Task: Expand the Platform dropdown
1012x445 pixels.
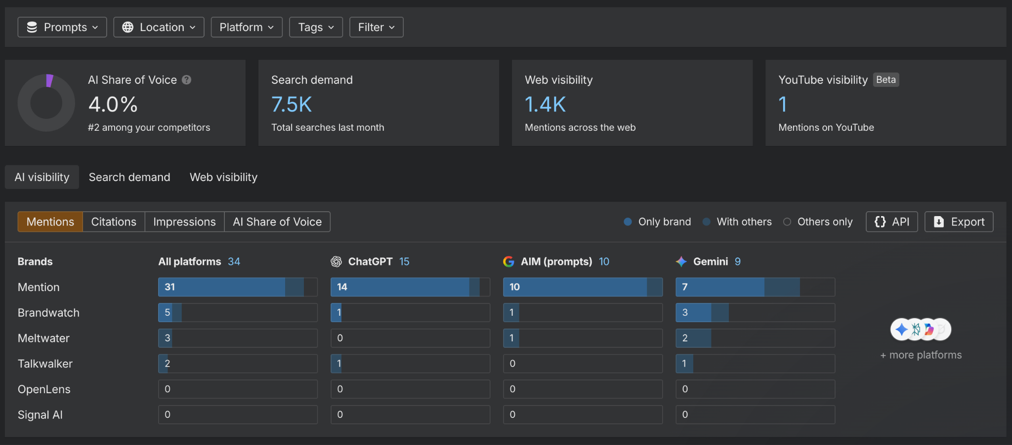Action: pyautogui.click(x=247, y=27)
